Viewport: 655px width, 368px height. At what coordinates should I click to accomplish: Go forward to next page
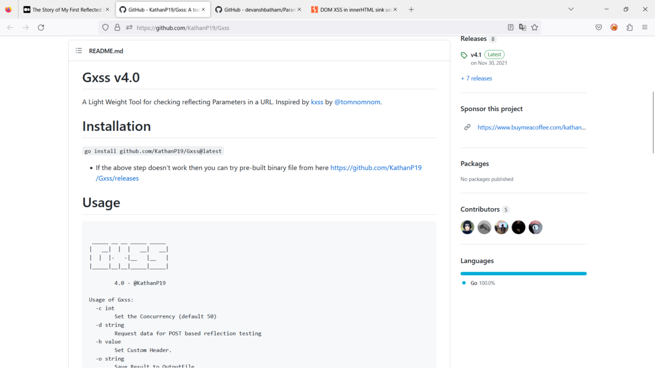tap(25, 27)
